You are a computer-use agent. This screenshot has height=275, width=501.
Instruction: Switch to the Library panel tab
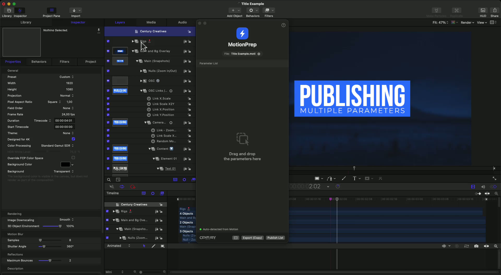click(26, 22)
